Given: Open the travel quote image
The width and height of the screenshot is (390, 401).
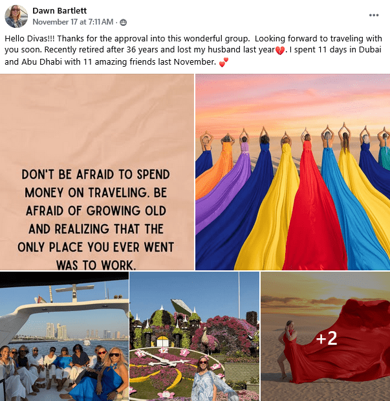Looking at the screenshot, I should pyautogui.click(x=97, y=172).
